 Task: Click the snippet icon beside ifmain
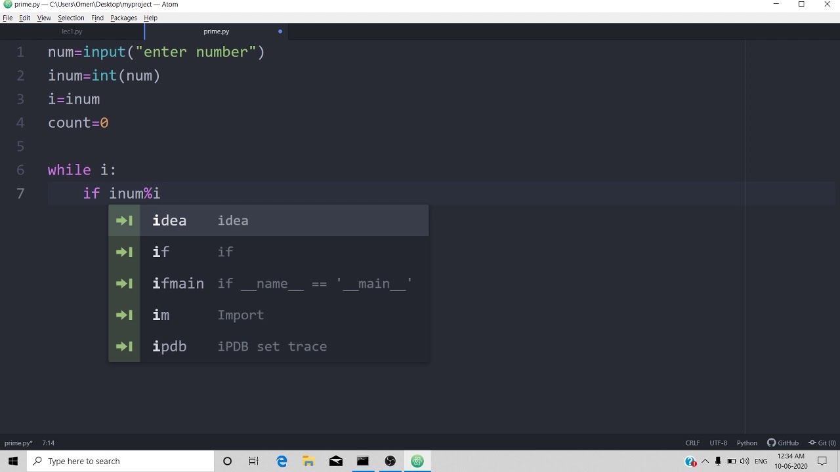[x=124, y=283]
